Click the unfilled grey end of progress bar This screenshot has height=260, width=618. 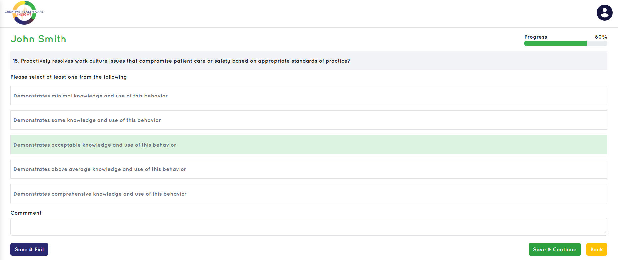click(x=597, y=43)
